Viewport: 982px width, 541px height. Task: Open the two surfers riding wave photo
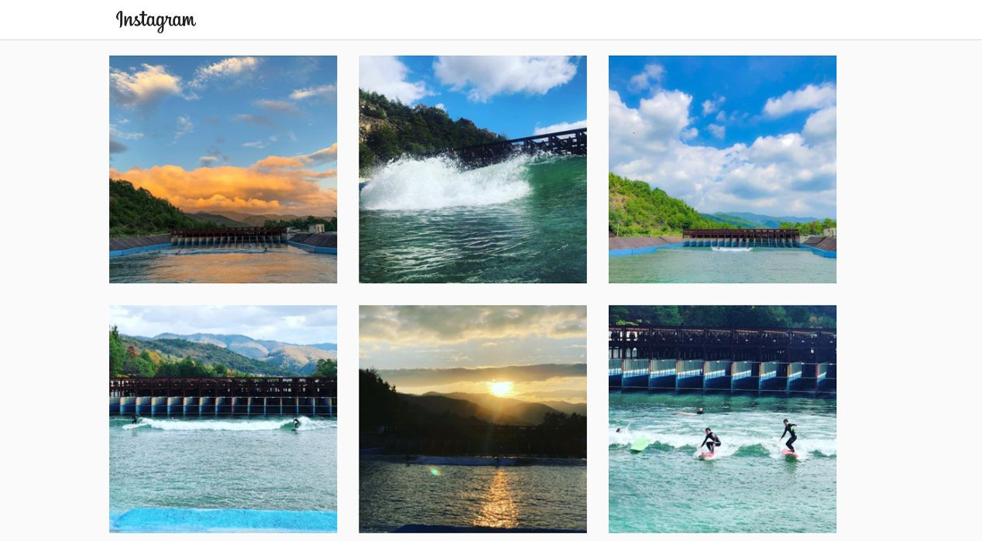coord(723,419)
